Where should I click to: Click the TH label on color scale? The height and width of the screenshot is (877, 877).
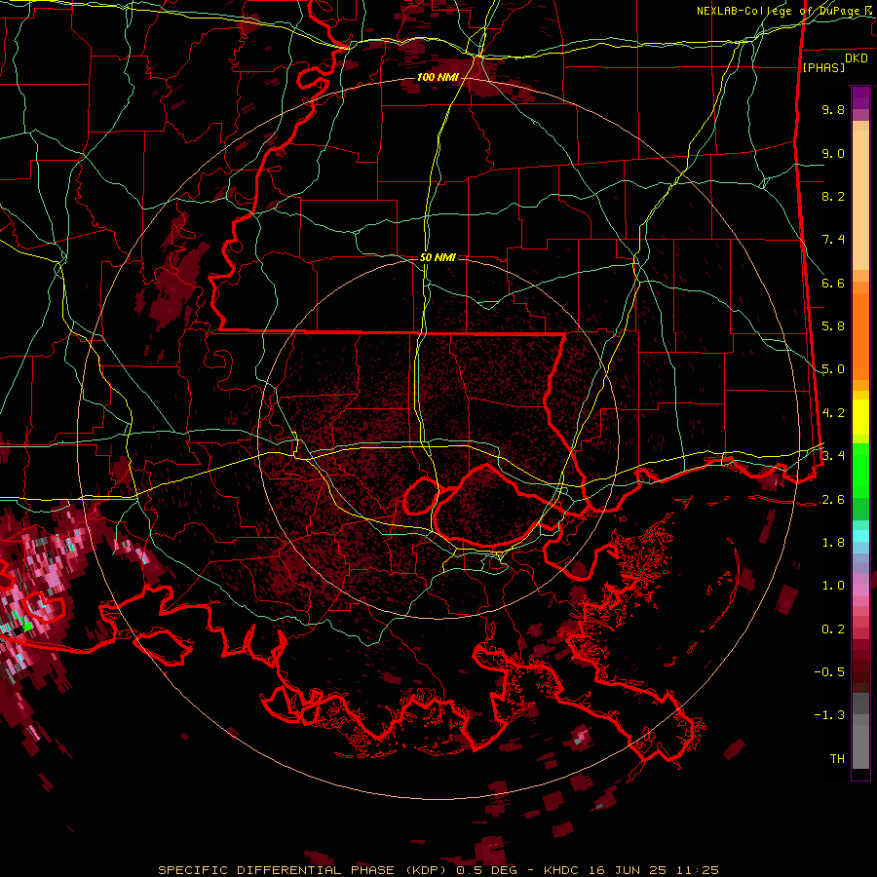[x=837, y=758]
